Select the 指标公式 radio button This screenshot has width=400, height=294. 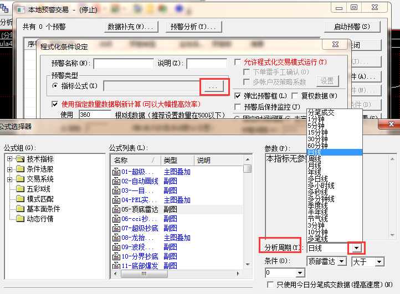tap(55, 86)
